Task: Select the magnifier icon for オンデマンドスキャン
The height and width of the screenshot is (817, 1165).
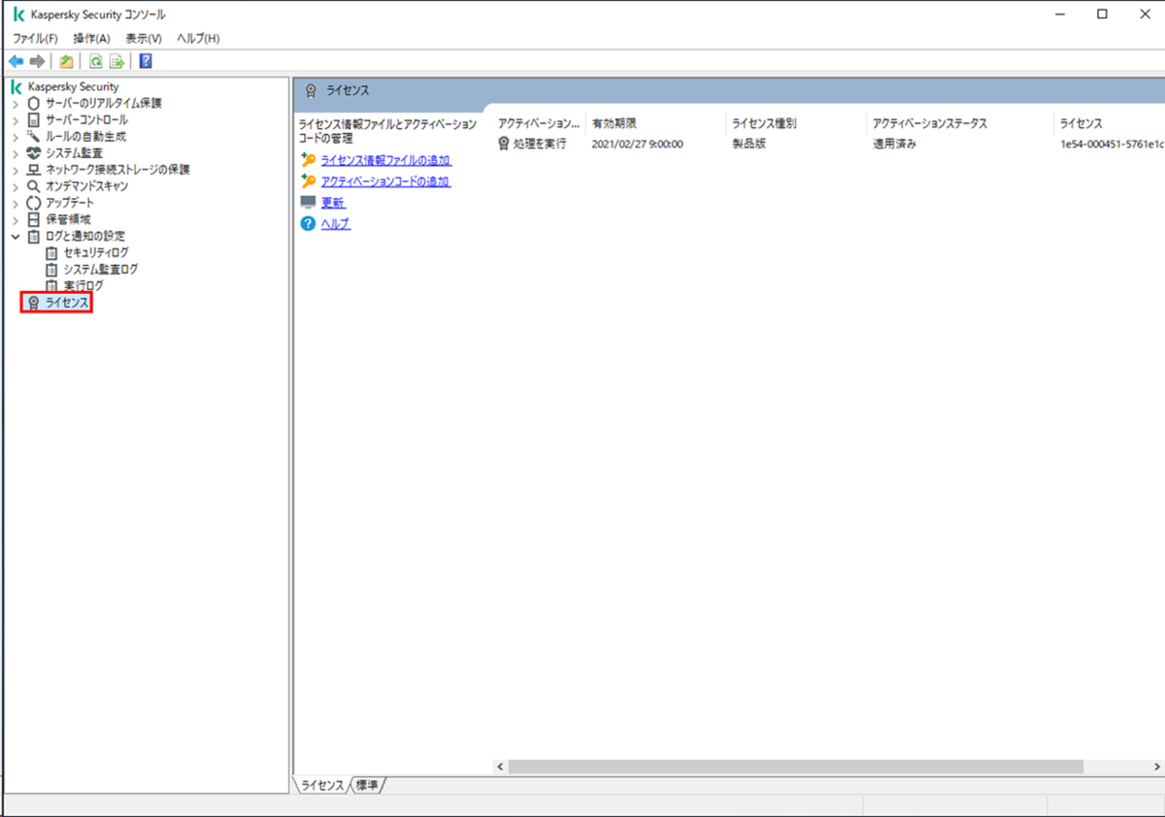Action: (34, 185)
